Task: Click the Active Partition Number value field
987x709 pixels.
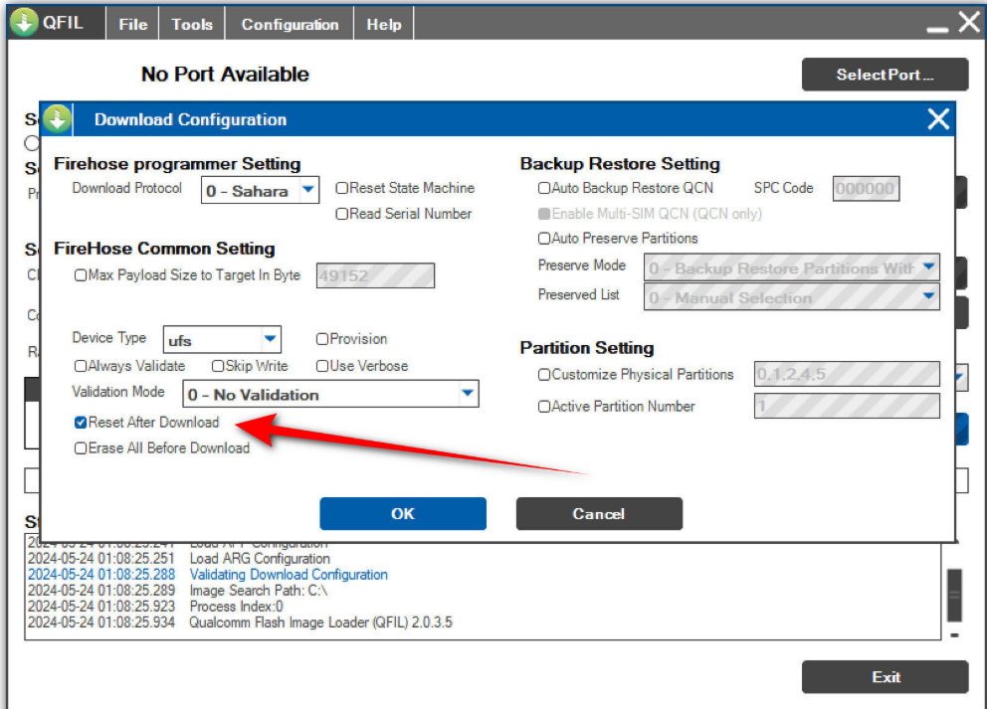Action: (x=847, y=406)
